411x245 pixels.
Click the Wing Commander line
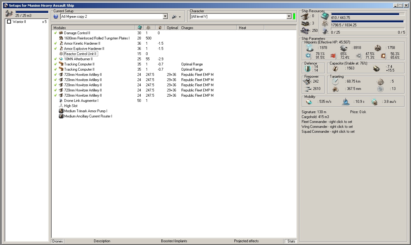pos(327,127)
